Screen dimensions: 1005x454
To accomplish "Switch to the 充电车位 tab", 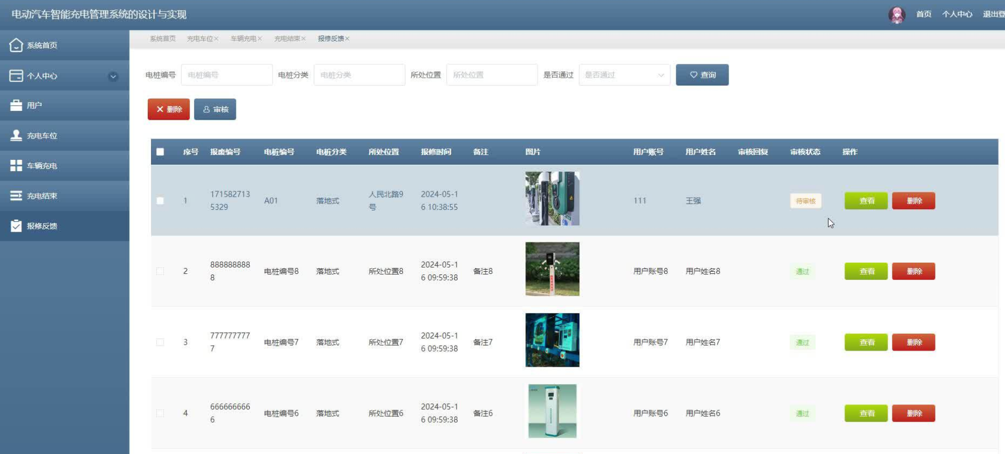I will coord(200,39).
